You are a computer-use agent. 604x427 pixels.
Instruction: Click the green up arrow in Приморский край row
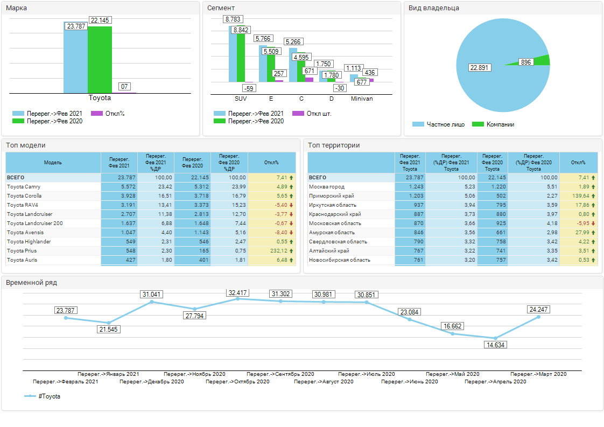coord(593,196)
